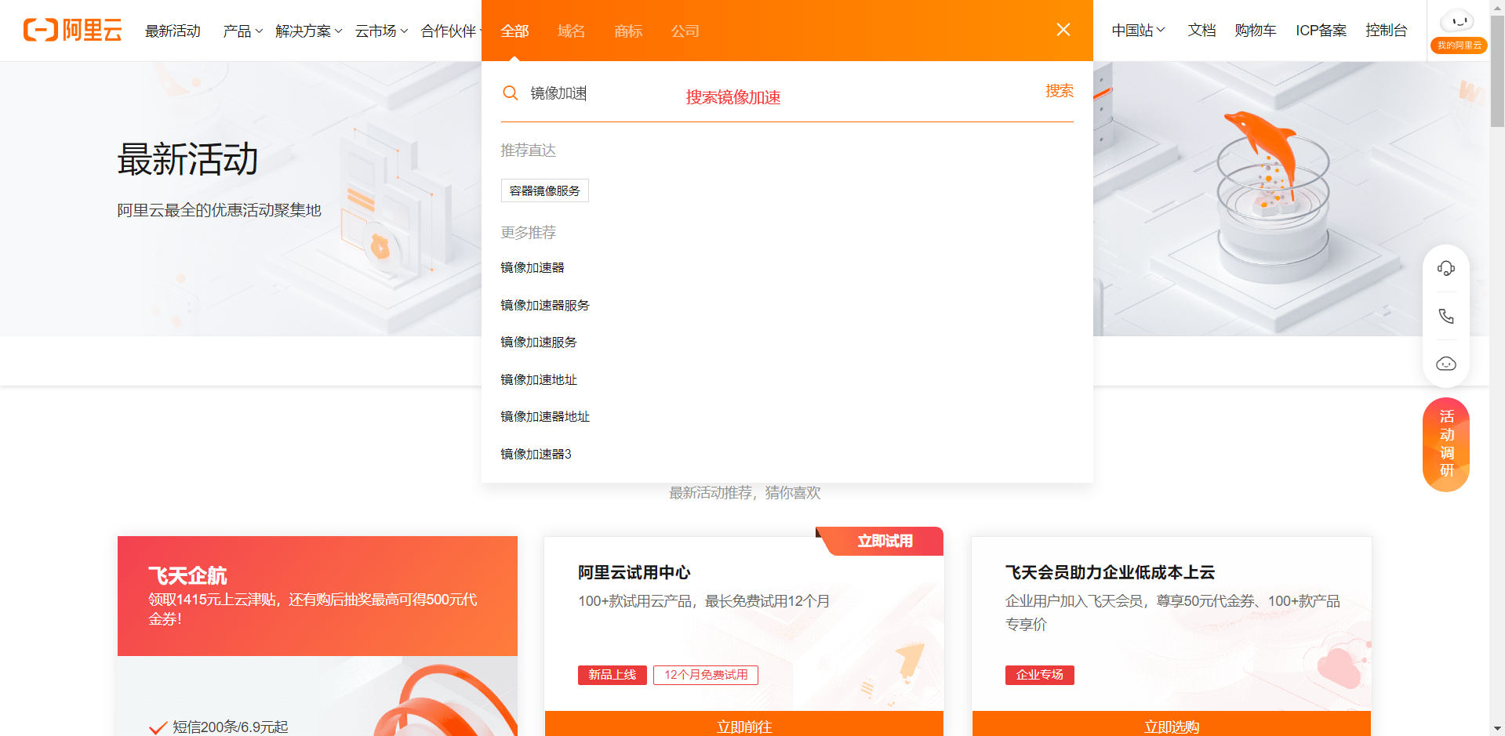
Task: Click the 企业专场 tag
Action: point(1040,675)
